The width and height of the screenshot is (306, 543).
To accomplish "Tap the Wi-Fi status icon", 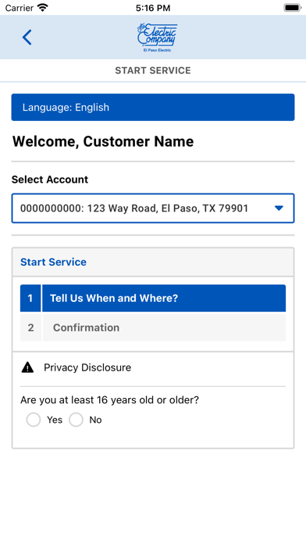I will click(x=43, y=8).
